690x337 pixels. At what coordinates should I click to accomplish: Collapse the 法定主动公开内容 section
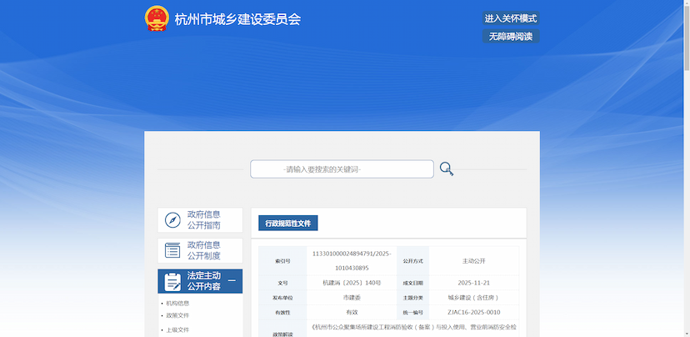click(x=232, y=281)
